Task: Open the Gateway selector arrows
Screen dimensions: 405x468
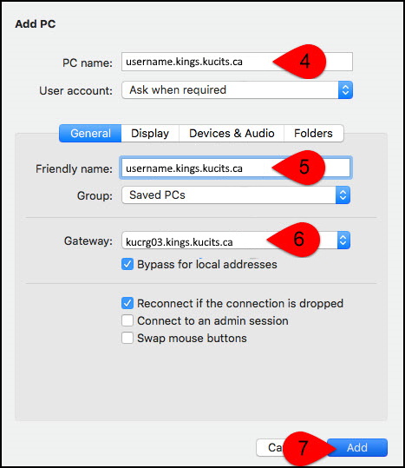Action: 343,241
